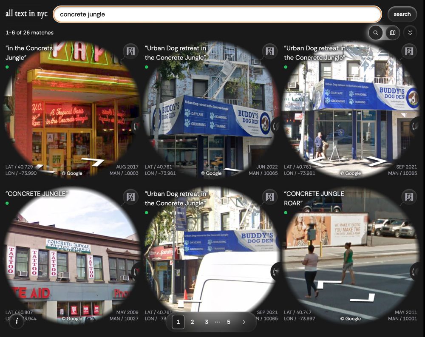Viewport: 425px width, 337px height.
Task: Open street view icon on JUN 2022 card
Action: [270, 51]
